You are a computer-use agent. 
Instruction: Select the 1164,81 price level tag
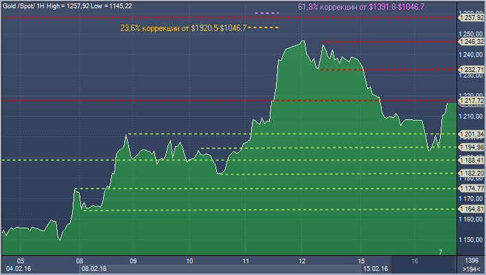[x=472, y=209]
